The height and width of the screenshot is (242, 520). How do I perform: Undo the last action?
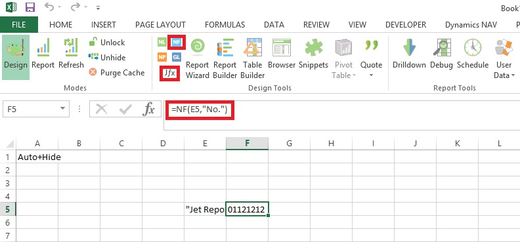[49, 7]
